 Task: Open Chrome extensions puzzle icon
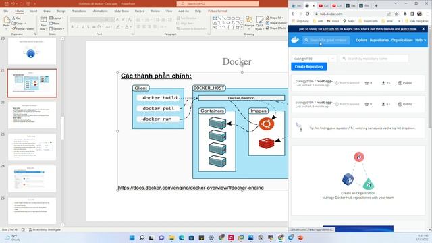coord(405,13)
